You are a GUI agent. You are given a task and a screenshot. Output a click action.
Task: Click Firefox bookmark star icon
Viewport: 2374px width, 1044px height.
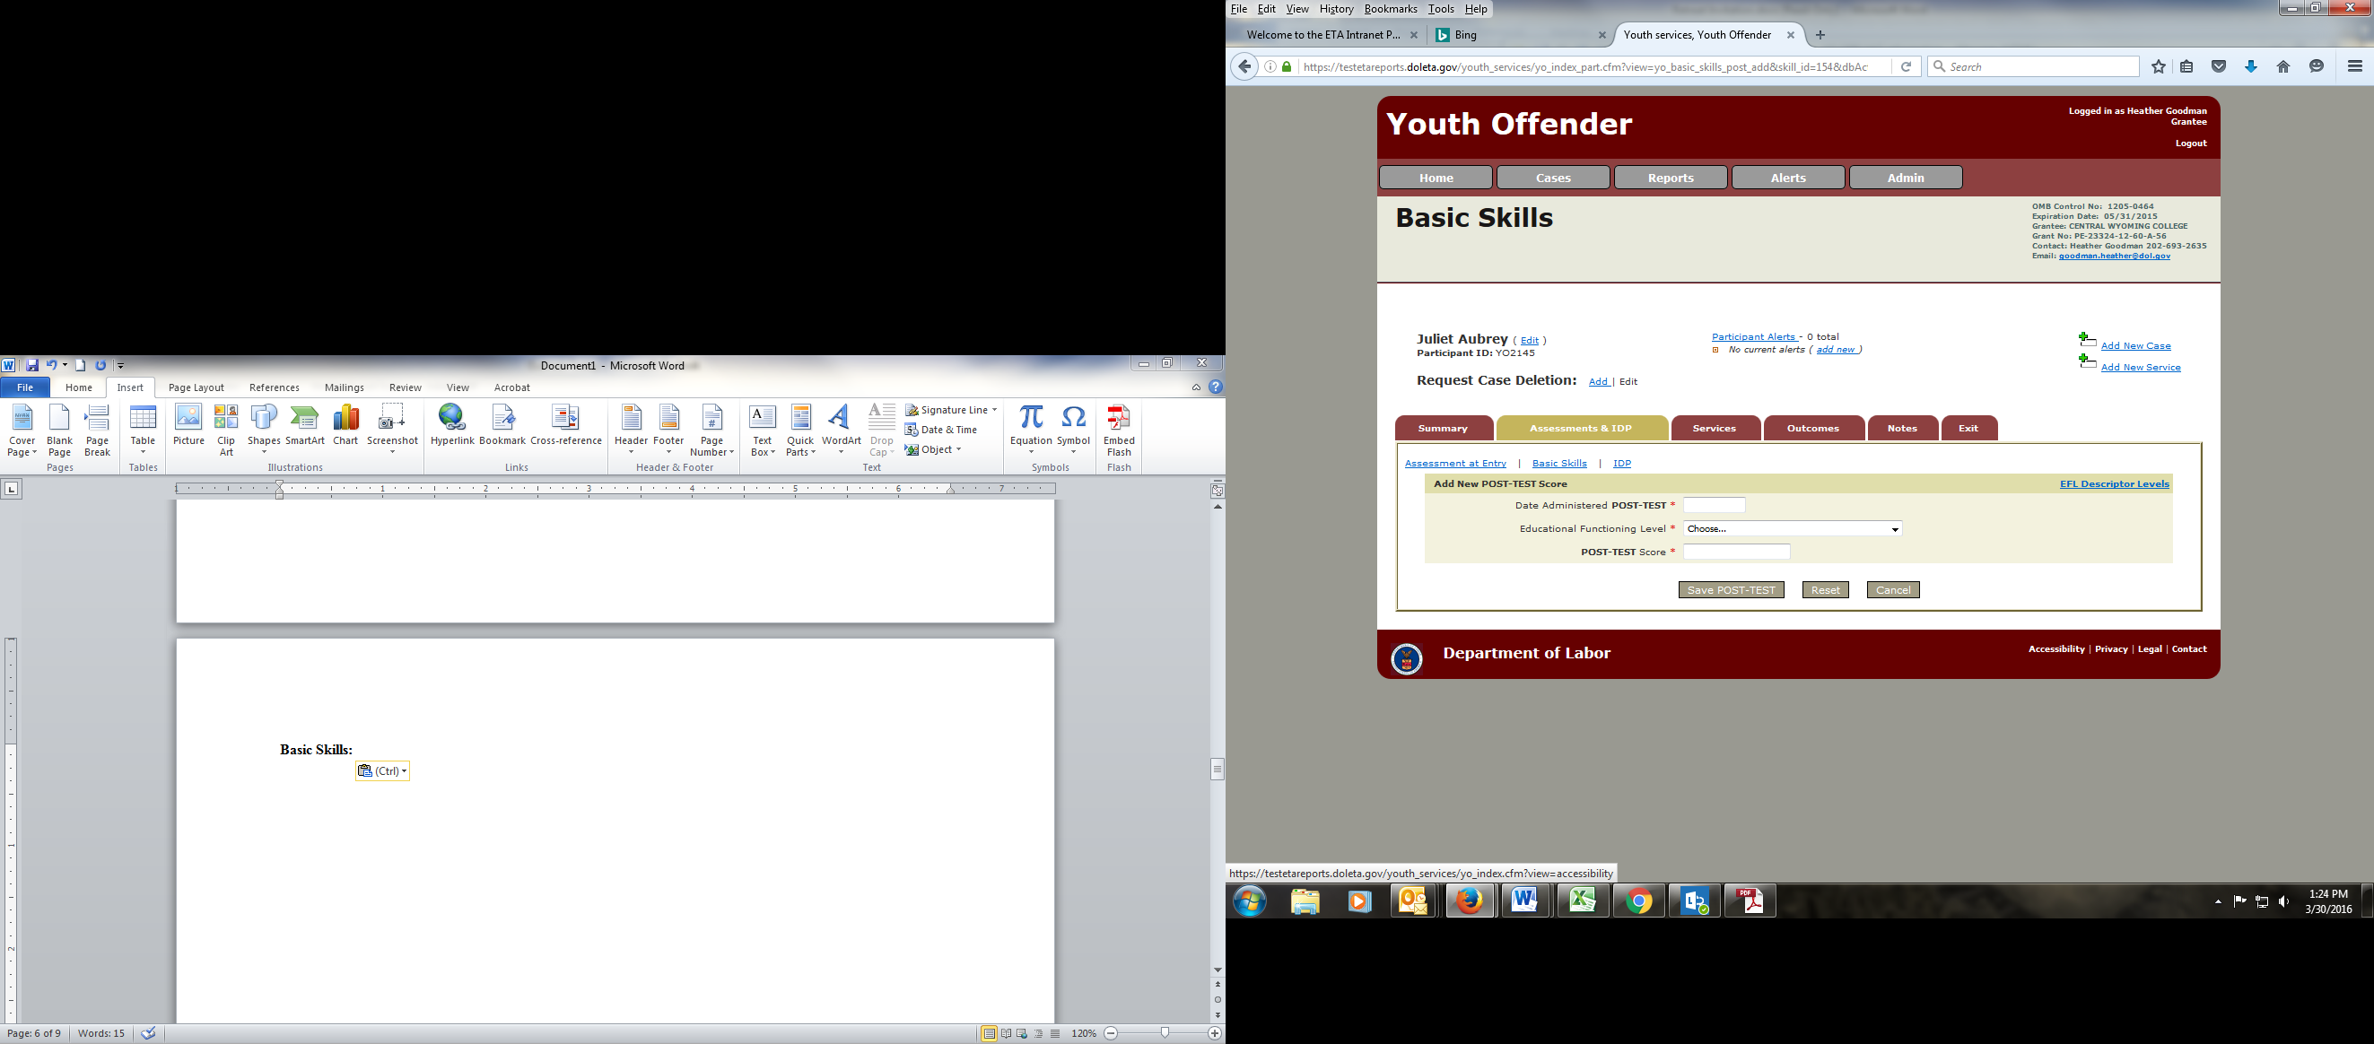point(2159,66)
